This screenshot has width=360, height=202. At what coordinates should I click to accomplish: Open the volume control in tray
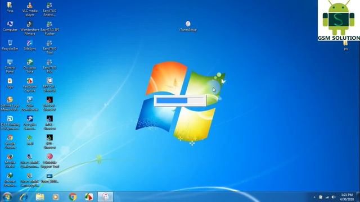[334, 197]
